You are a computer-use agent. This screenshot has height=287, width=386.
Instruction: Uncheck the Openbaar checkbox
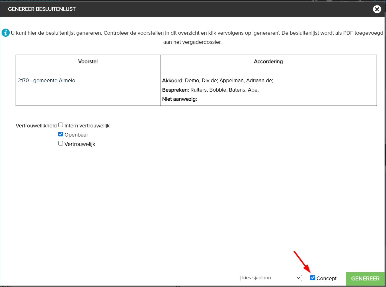61,134
